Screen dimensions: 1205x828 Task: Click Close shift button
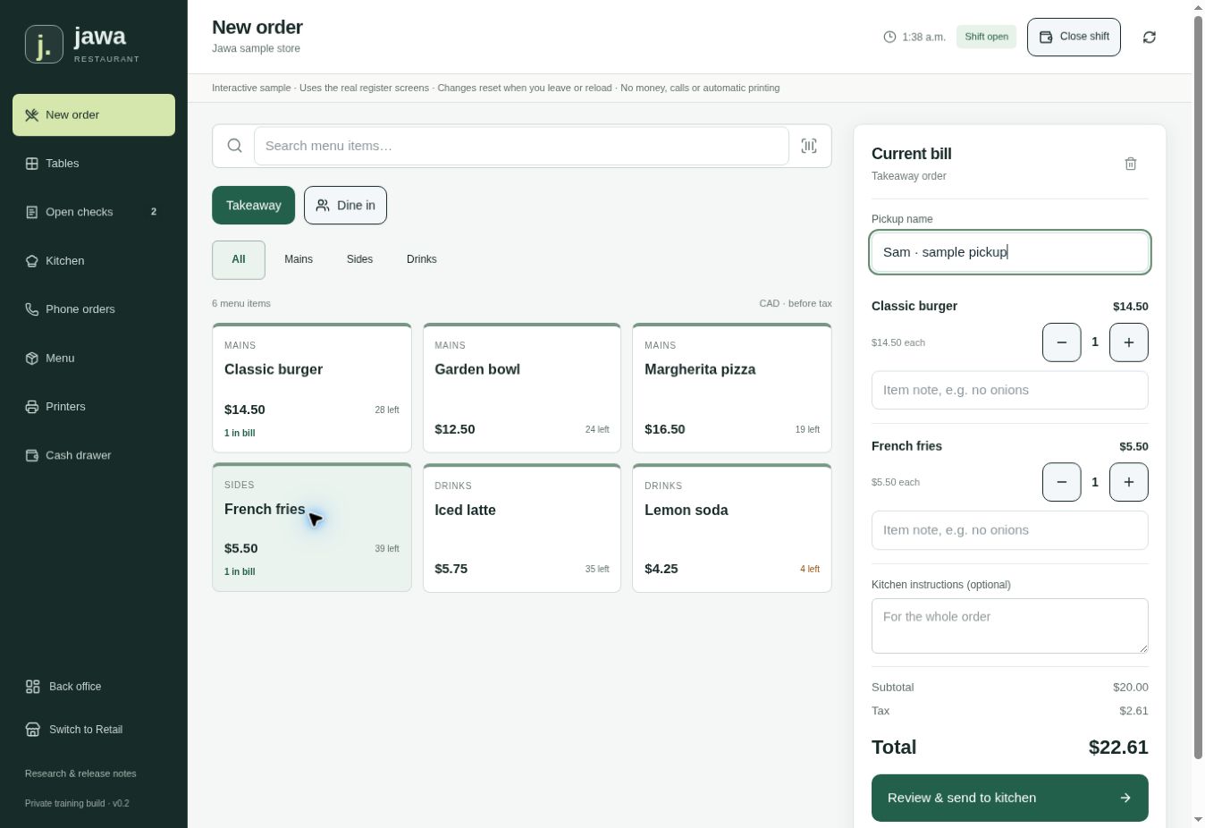(1074, 37)
